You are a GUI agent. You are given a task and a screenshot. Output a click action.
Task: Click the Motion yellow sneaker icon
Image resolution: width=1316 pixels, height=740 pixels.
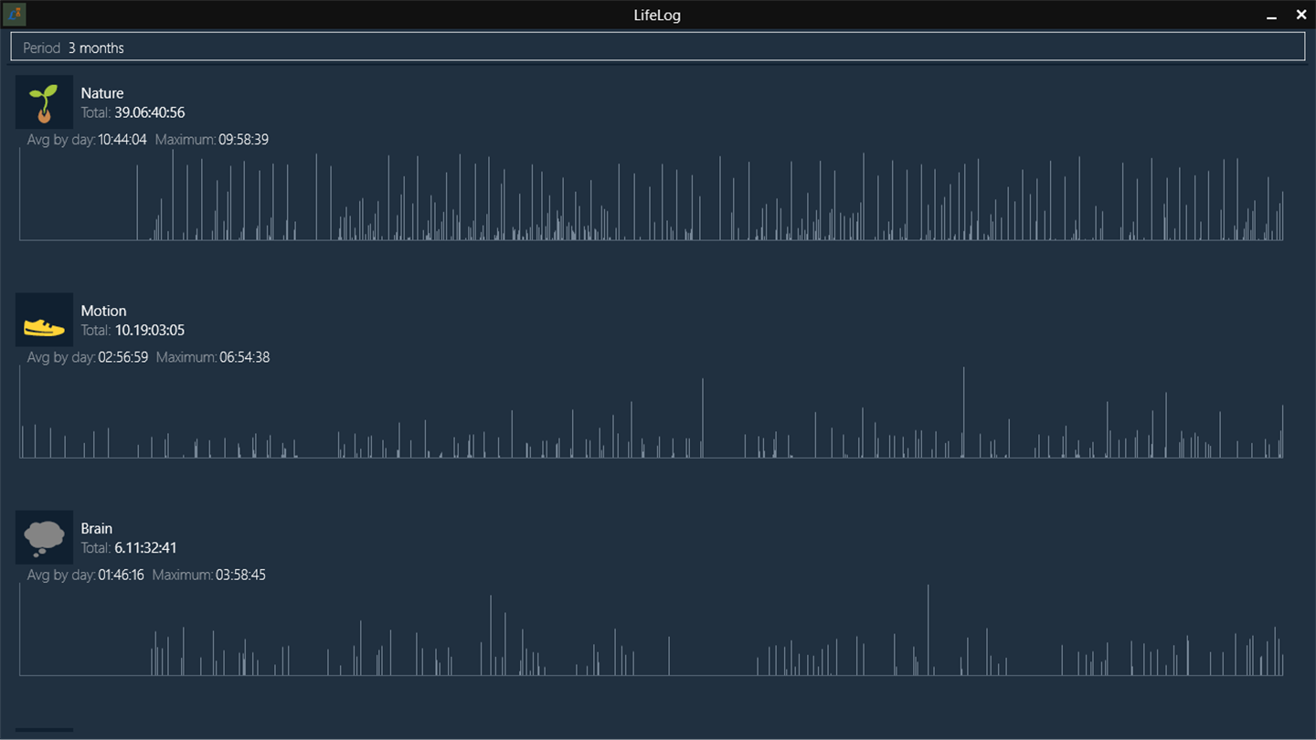(x=44, y=320)
